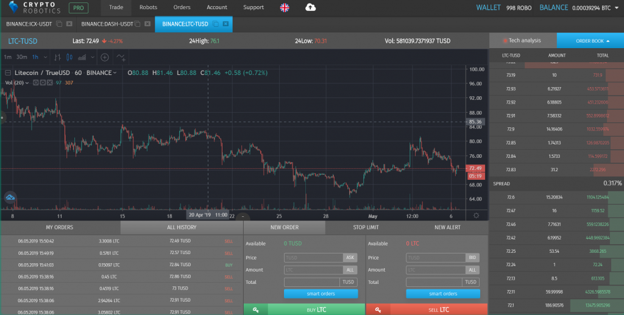Image resolution: width=624 pixels, height=315 pixels.
Task: Open the ORDER BOOK dropdown
Action: (x=590, y=41)
